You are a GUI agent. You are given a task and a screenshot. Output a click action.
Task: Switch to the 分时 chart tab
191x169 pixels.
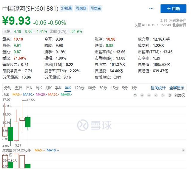coord(8,88)
